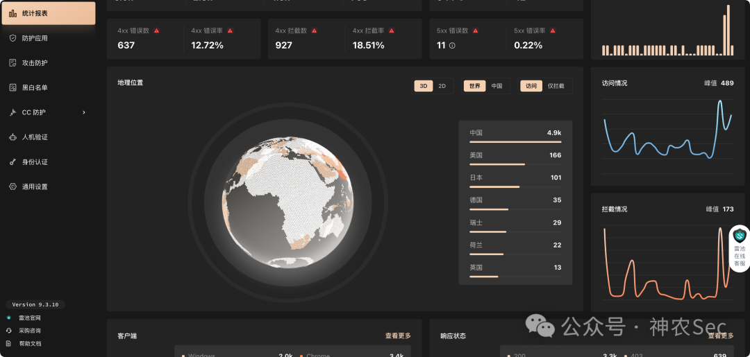Click 查看更多 in the 客户端 panel

[x=398, y=336]
